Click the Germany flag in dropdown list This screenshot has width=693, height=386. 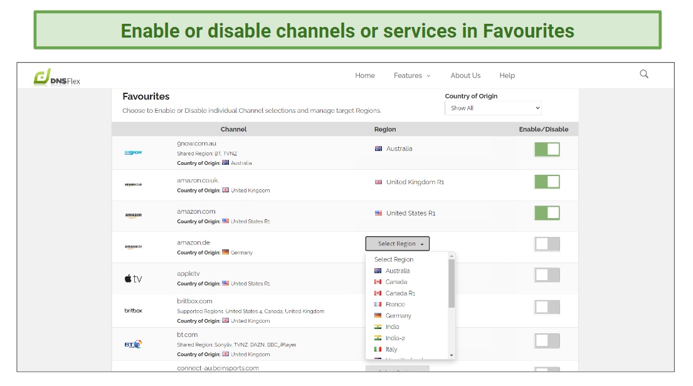click(378, 316)
